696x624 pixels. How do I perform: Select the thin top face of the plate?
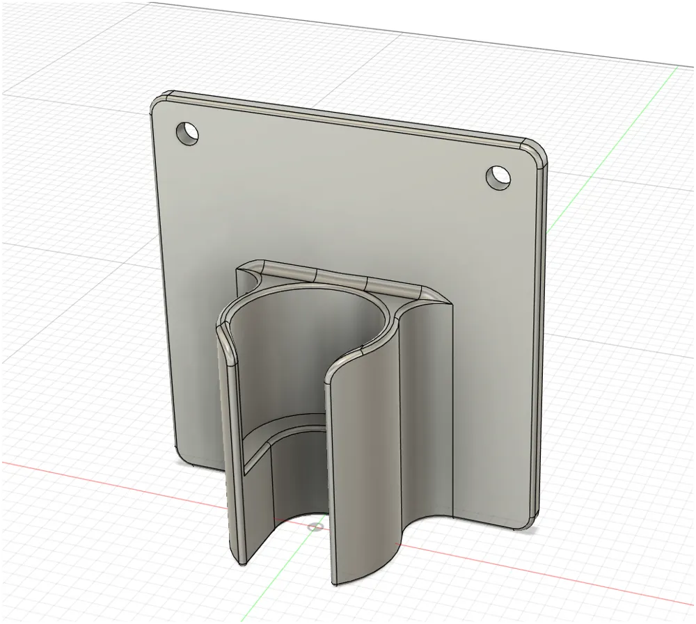click(x=346, y=115)
